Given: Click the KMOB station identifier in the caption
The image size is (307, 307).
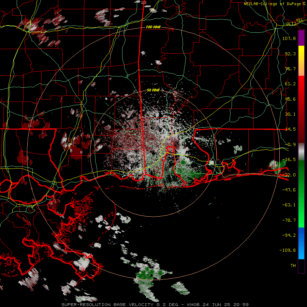Looking at the screenshot, I should tap(194, 305).
